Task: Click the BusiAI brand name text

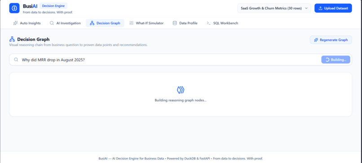Action: [x=30, y=6]
